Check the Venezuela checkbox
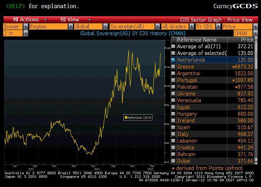Screen dimensions: 261x187 pos(173,100)
